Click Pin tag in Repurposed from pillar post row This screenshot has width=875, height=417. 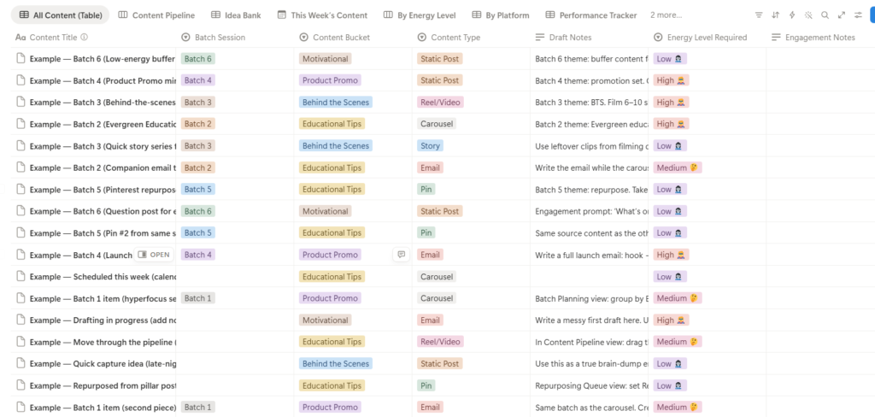click(x=426, y=385)
